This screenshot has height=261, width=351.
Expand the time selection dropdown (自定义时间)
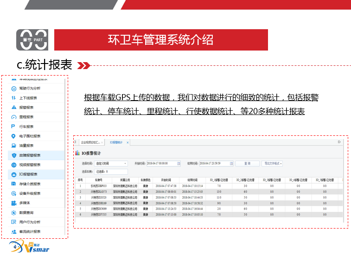[125, 164]
